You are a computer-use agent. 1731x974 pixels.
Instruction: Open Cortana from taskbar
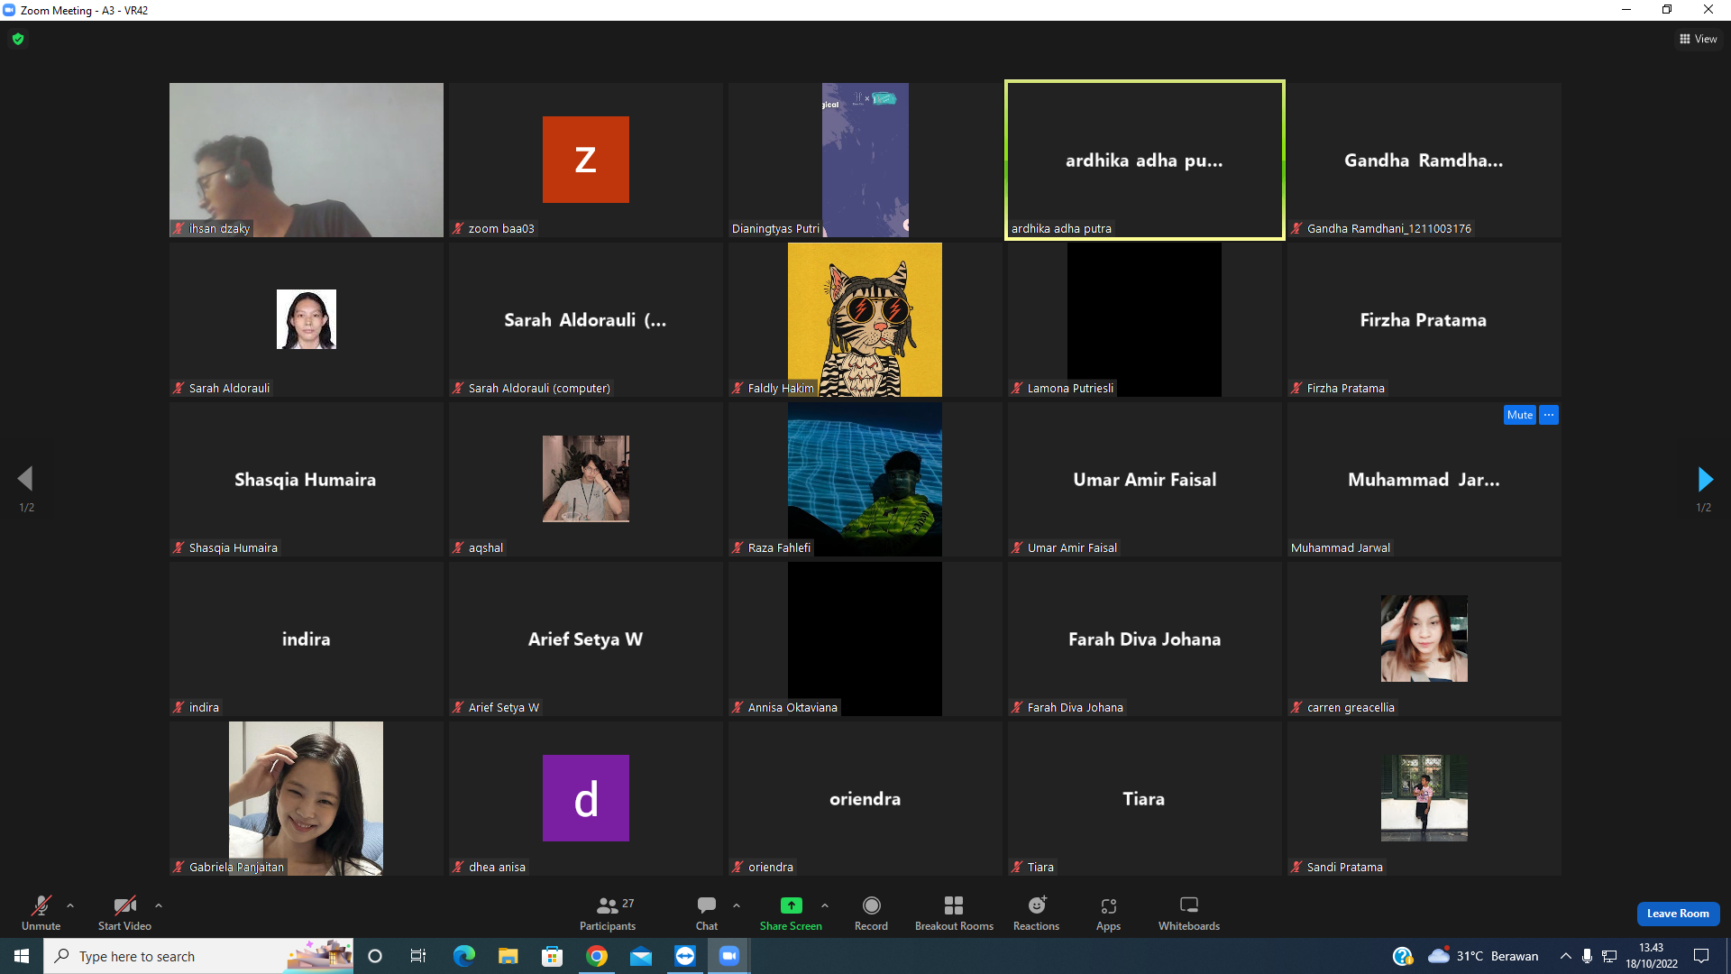pos(375,956)
